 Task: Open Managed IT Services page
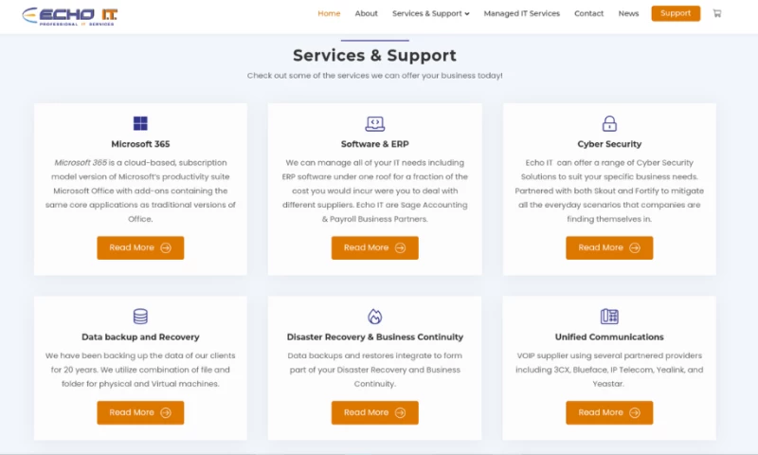(521, 13)
